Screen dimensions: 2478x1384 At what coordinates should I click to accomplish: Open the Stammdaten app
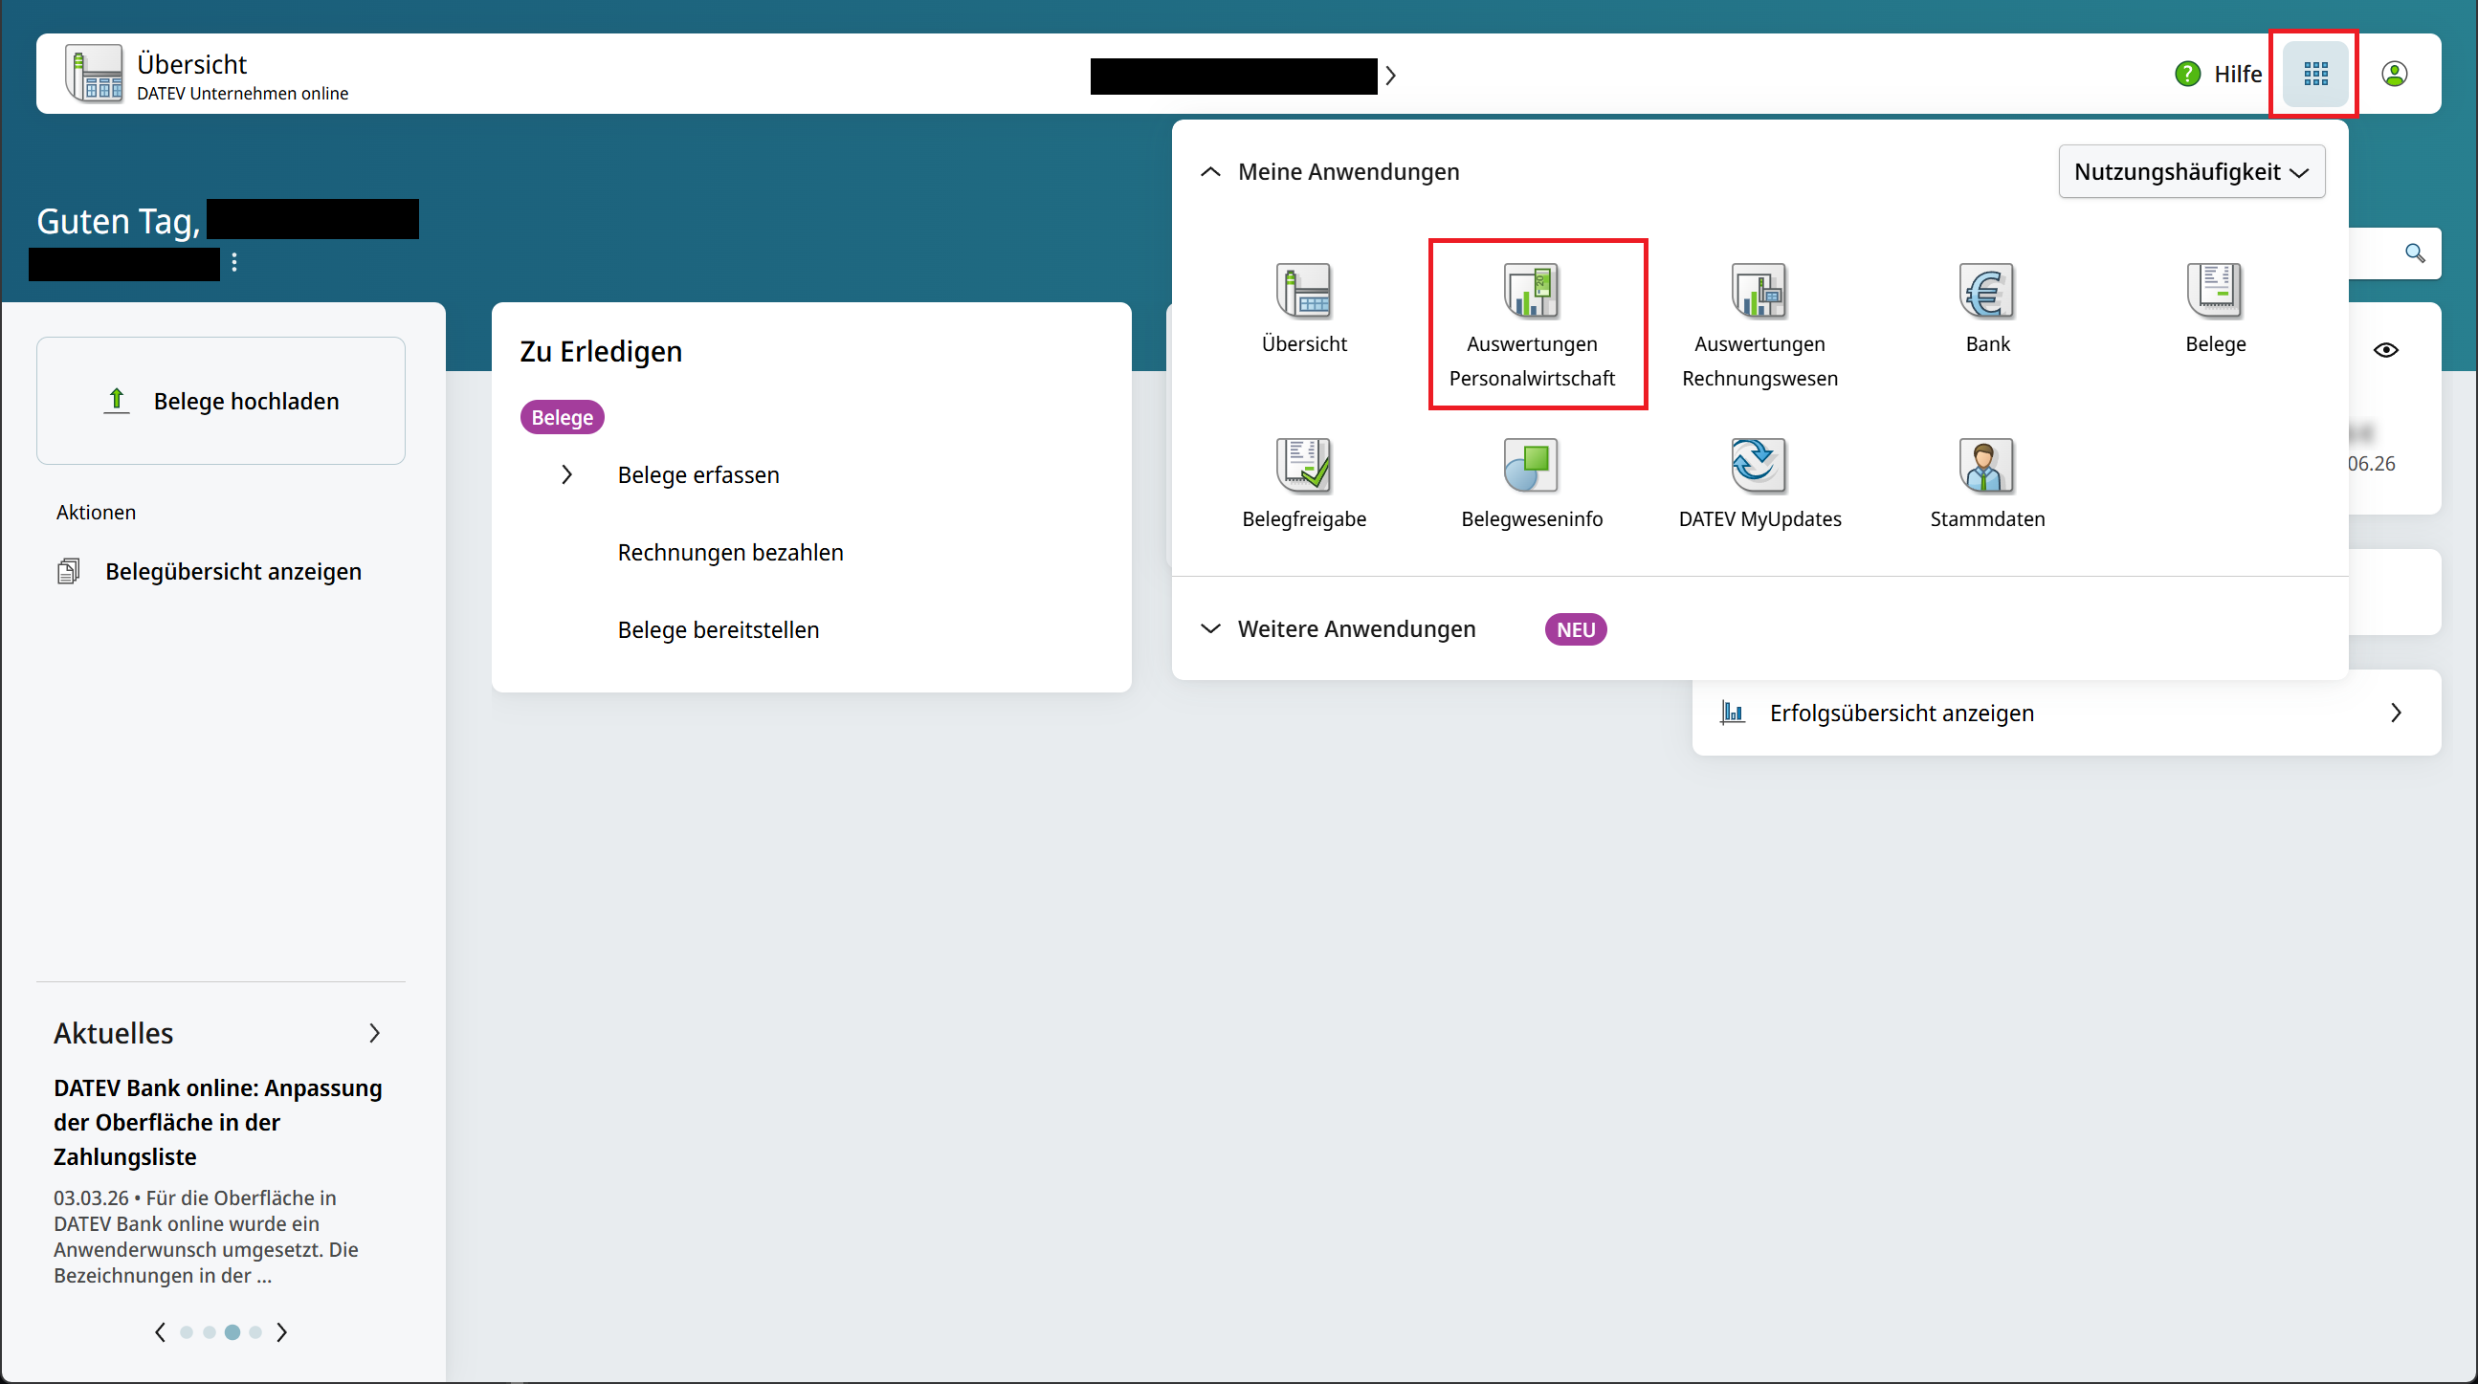click(1987, 484)
